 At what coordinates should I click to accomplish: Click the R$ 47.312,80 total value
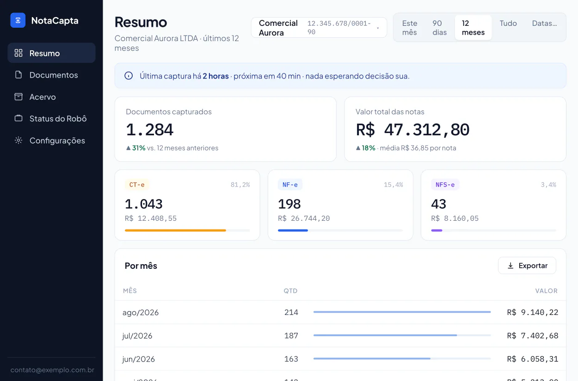412,130
